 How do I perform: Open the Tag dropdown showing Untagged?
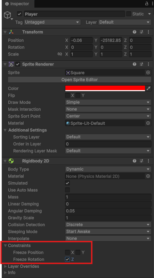[52, 22]
